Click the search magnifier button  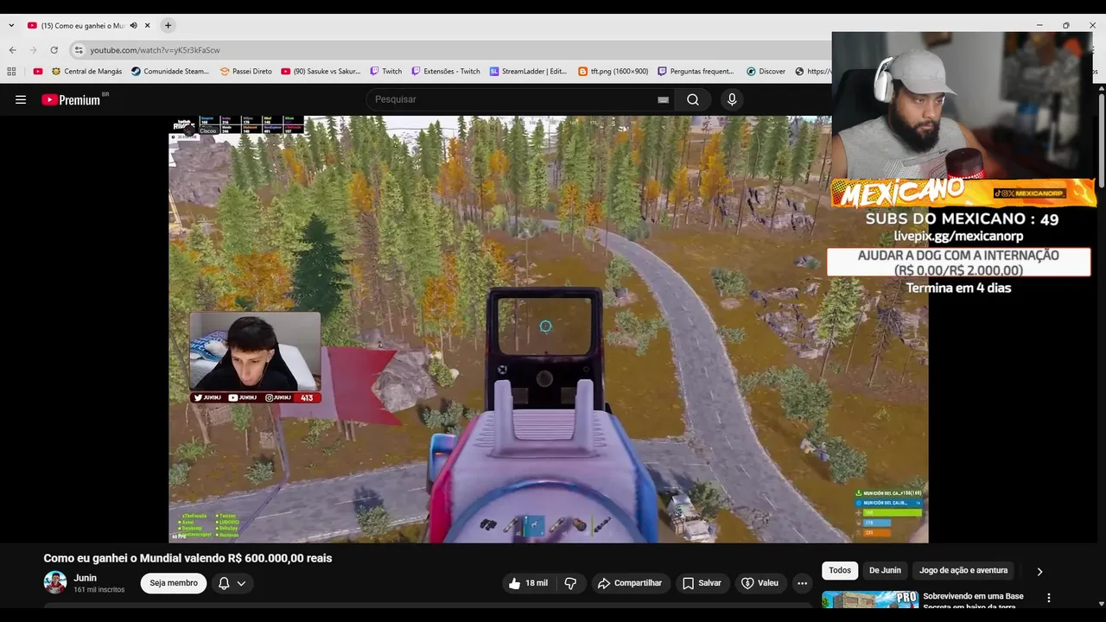pos(693,99)
